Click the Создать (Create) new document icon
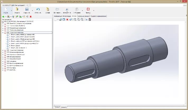The image size is (188, 110). point(6,9)
